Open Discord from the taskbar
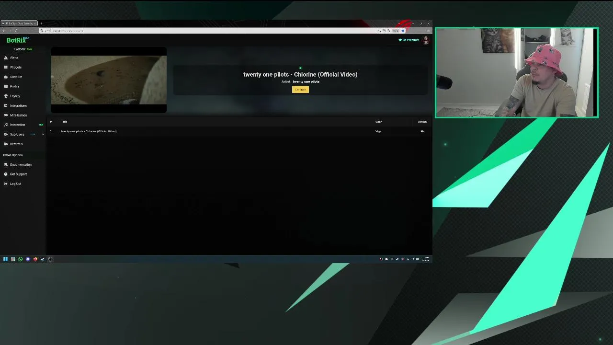 pyautogui.click(x=28, y=259)
